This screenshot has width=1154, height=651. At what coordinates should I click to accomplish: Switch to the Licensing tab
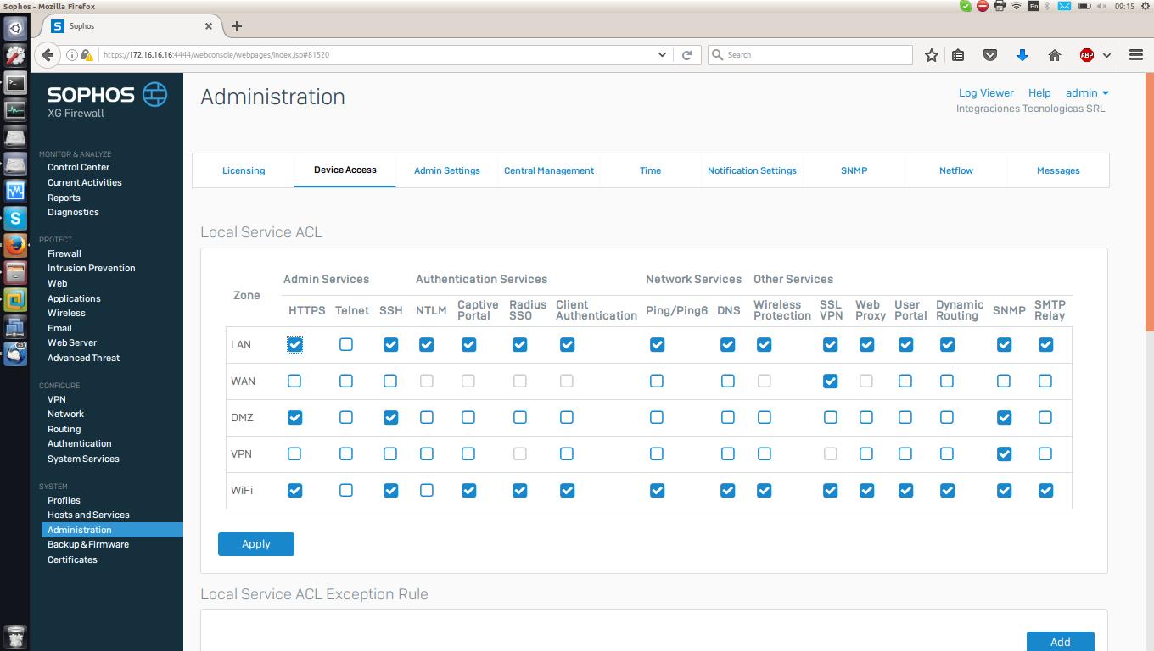click(244, 170)
